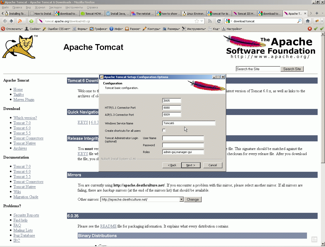Switch to the Install Java tab
325x247 pixels.
[118, 13]
